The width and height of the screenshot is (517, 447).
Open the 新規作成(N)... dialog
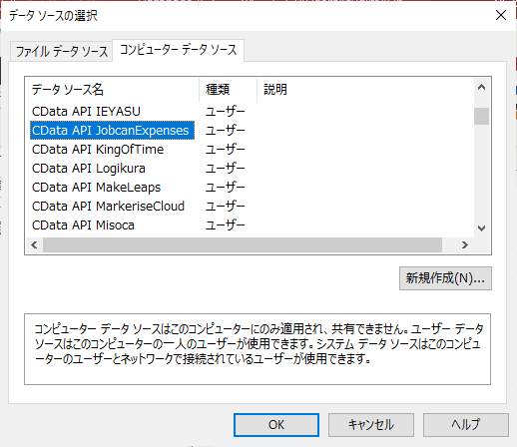445,278
